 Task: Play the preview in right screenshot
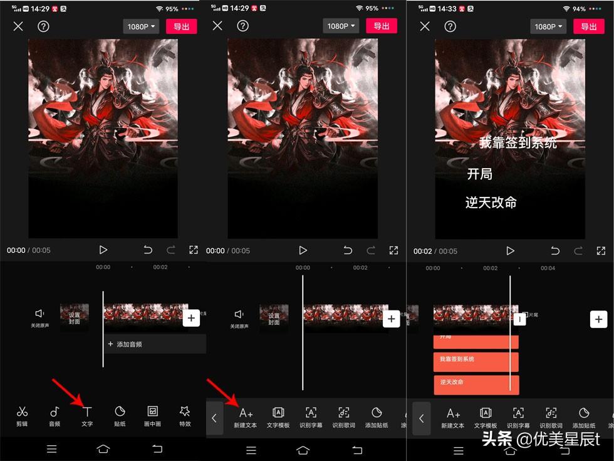pos(510,250)
